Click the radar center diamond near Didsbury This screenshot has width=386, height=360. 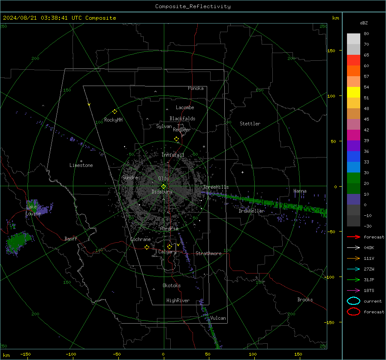pos(164,187)
